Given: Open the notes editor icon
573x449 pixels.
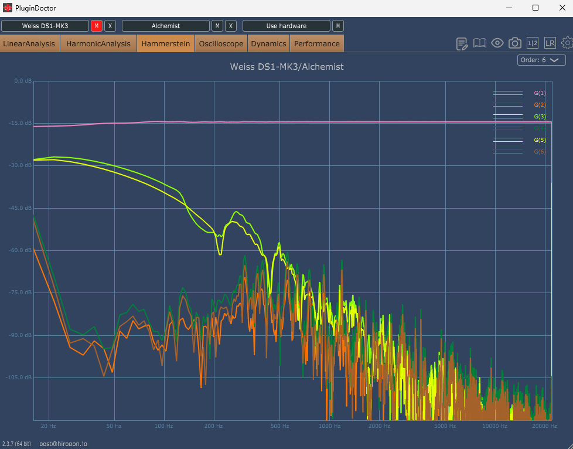Looking at the screenshot, I should (x=462, y=43).
